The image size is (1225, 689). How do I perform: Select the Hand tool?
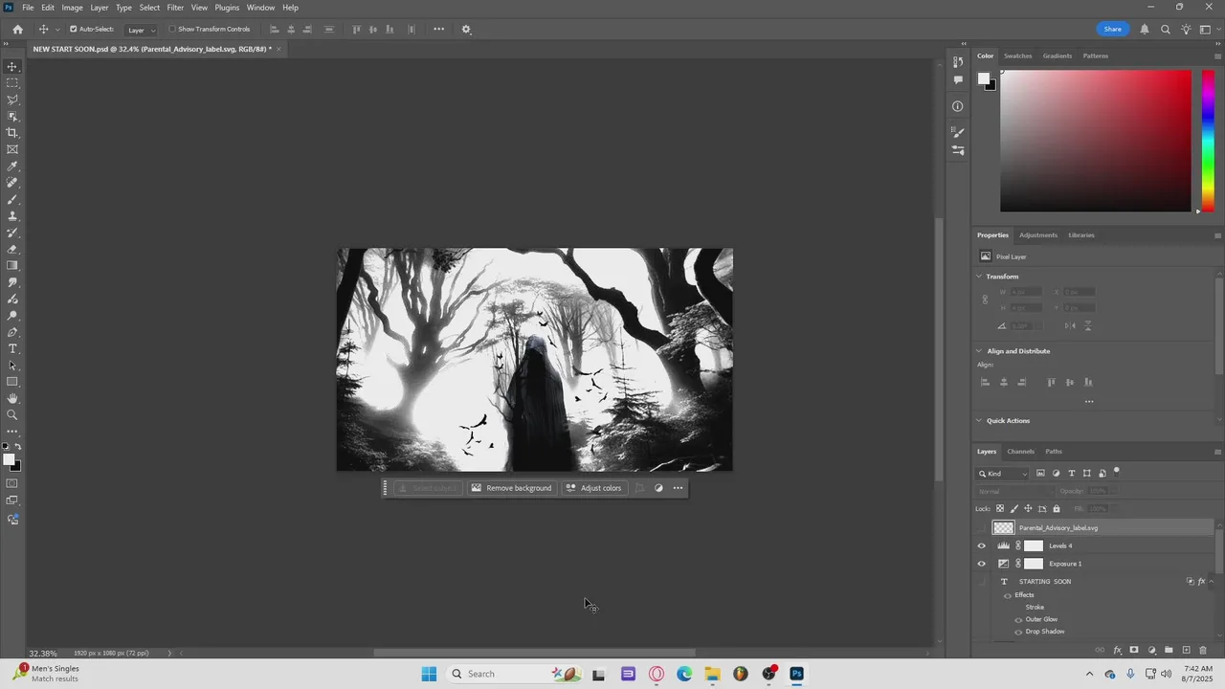point(12,398)
